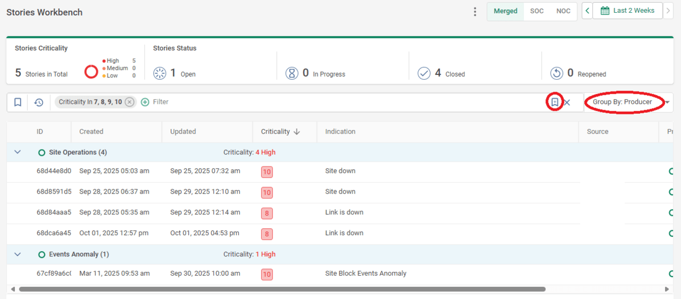Clear filters with the X icon

[567, 103]
